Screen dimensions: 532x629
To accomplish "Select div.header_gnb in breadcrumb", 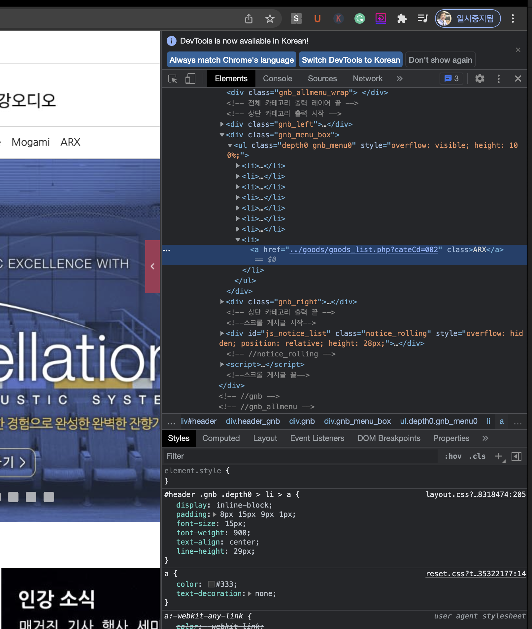I will coord(253,421).
